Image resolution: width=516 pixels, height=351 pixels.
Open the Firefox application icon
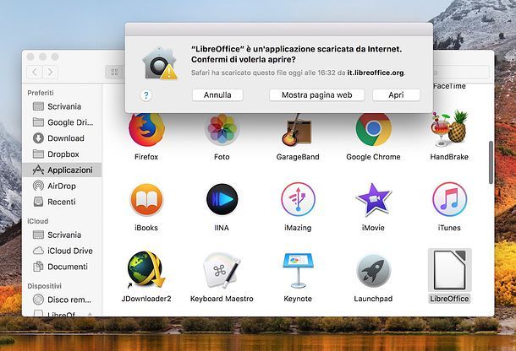point(146,130)
